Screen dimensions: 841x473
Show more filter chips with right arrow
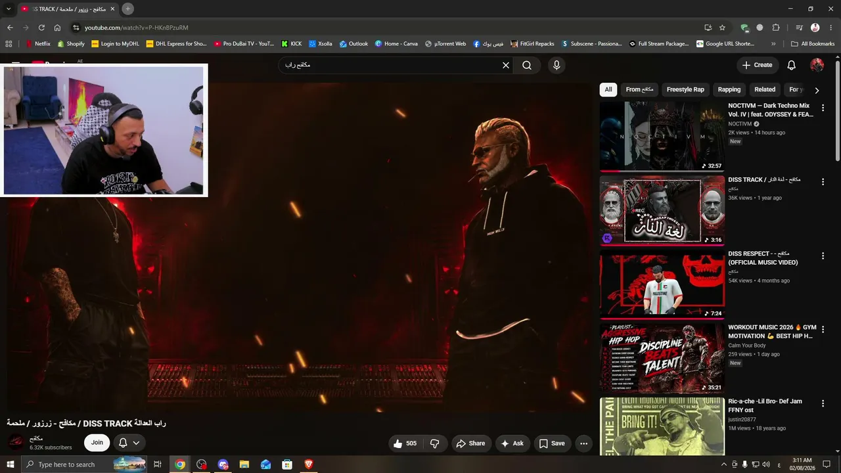pyautogui.click(x=817, y=90)
